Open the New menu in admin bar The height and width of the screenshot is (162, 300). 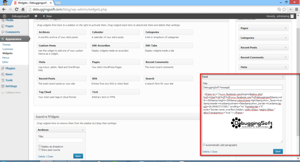[x=47, y=16]
